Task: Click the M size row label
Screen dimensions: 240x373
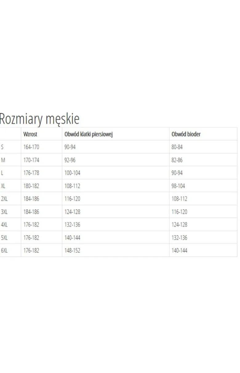Action: [3, 160]
